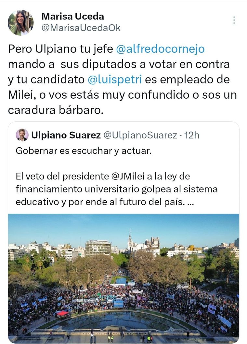The image size is (247, 344).
Task: Expand truncated quoted text via the ellipsis
Action: coord(191,202)
